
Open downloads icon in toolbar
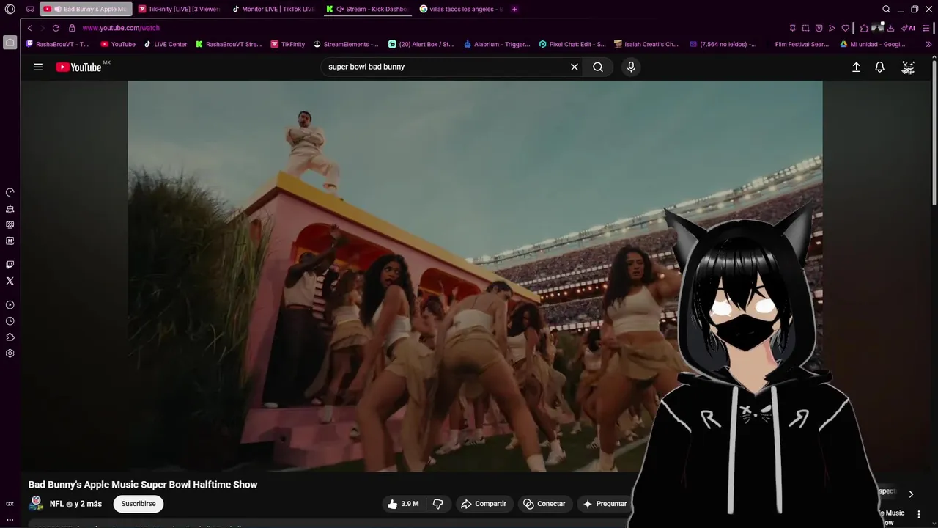click(x=890, y=28)
